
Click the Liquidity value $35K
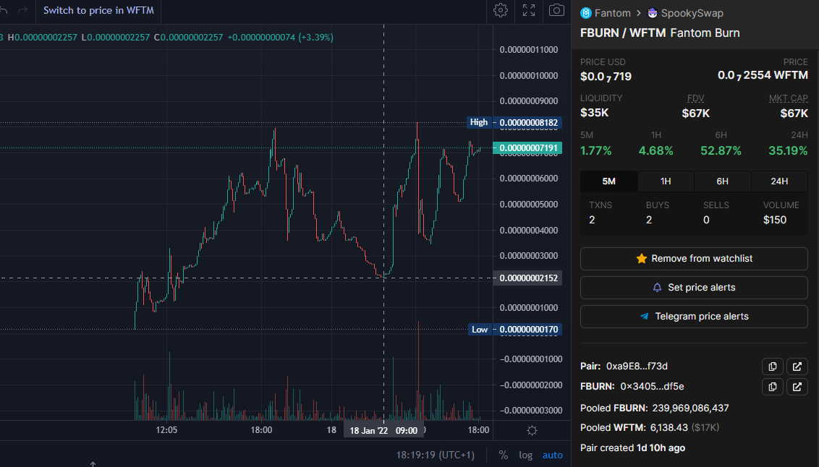coord(595,113)
